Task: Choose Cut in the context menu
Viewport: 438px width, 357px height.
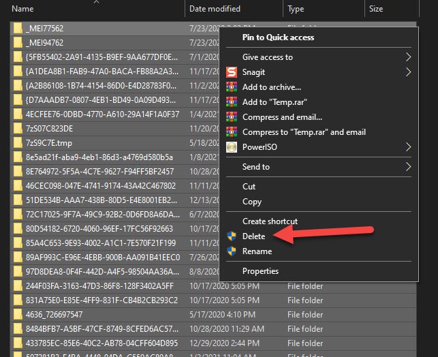Action: [x=249, y=187]
